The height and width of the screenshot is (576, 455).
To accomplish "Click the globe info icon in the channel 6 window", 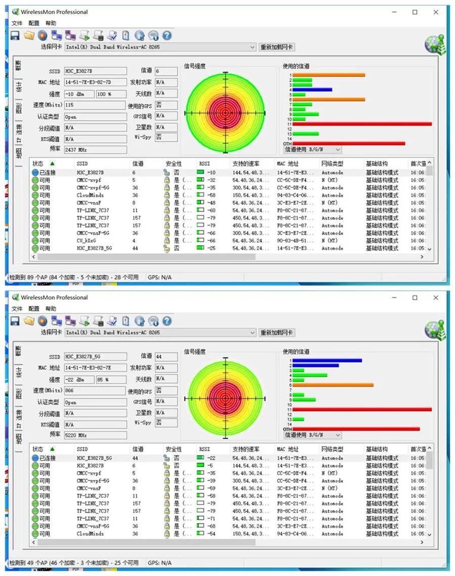I will click(x=153, y=35).
